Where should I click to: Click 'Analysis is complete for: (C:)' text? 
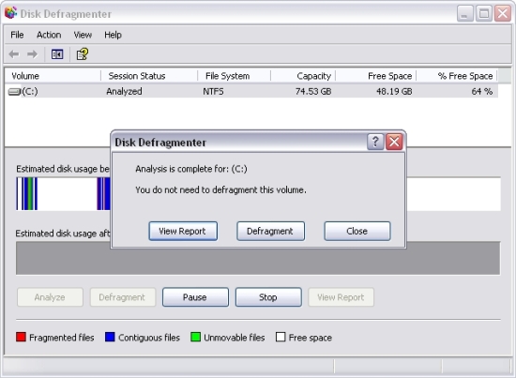(191, 169)
